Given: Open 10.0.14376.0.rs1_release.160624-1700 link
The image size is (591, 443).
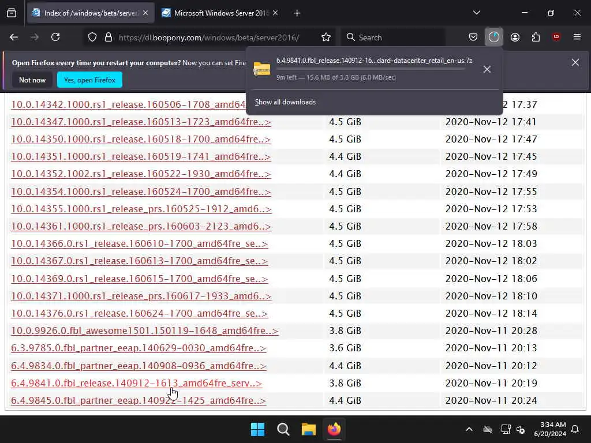Looking at the screenshot, I should (x=140, y=313).
